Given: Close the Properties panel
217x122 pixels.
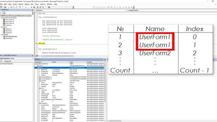Looking at the screenshot, I should click(32, 56).
